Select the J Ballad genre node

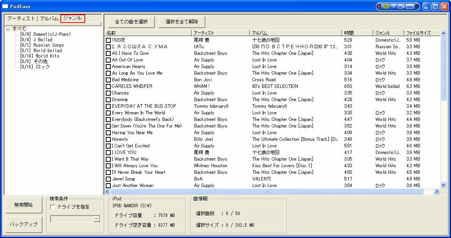click(36, 40)
